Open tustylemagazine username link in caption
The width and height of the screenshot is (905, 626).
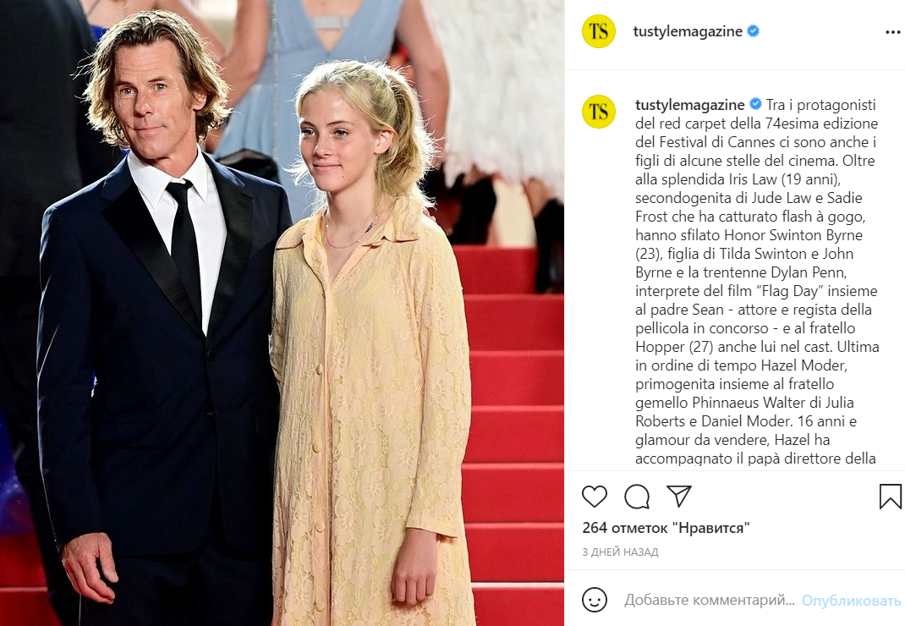(689, 105)
